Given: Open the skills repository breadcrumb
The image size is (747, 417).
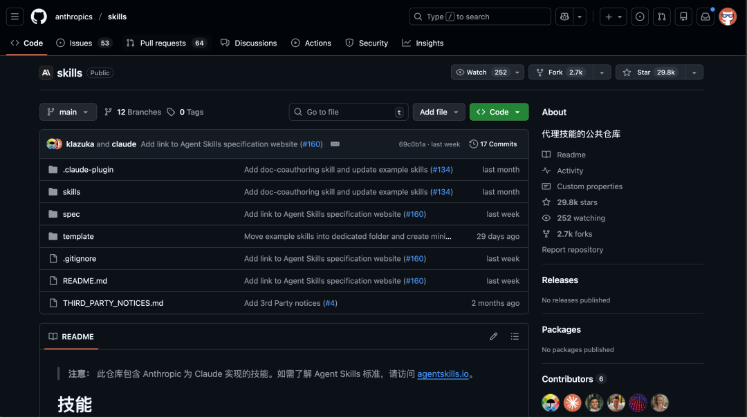Looking at the screenshot, I should coord(117,17).
